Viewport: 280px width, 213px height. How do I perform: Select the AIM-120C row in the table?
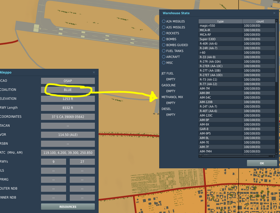(237, 115)
